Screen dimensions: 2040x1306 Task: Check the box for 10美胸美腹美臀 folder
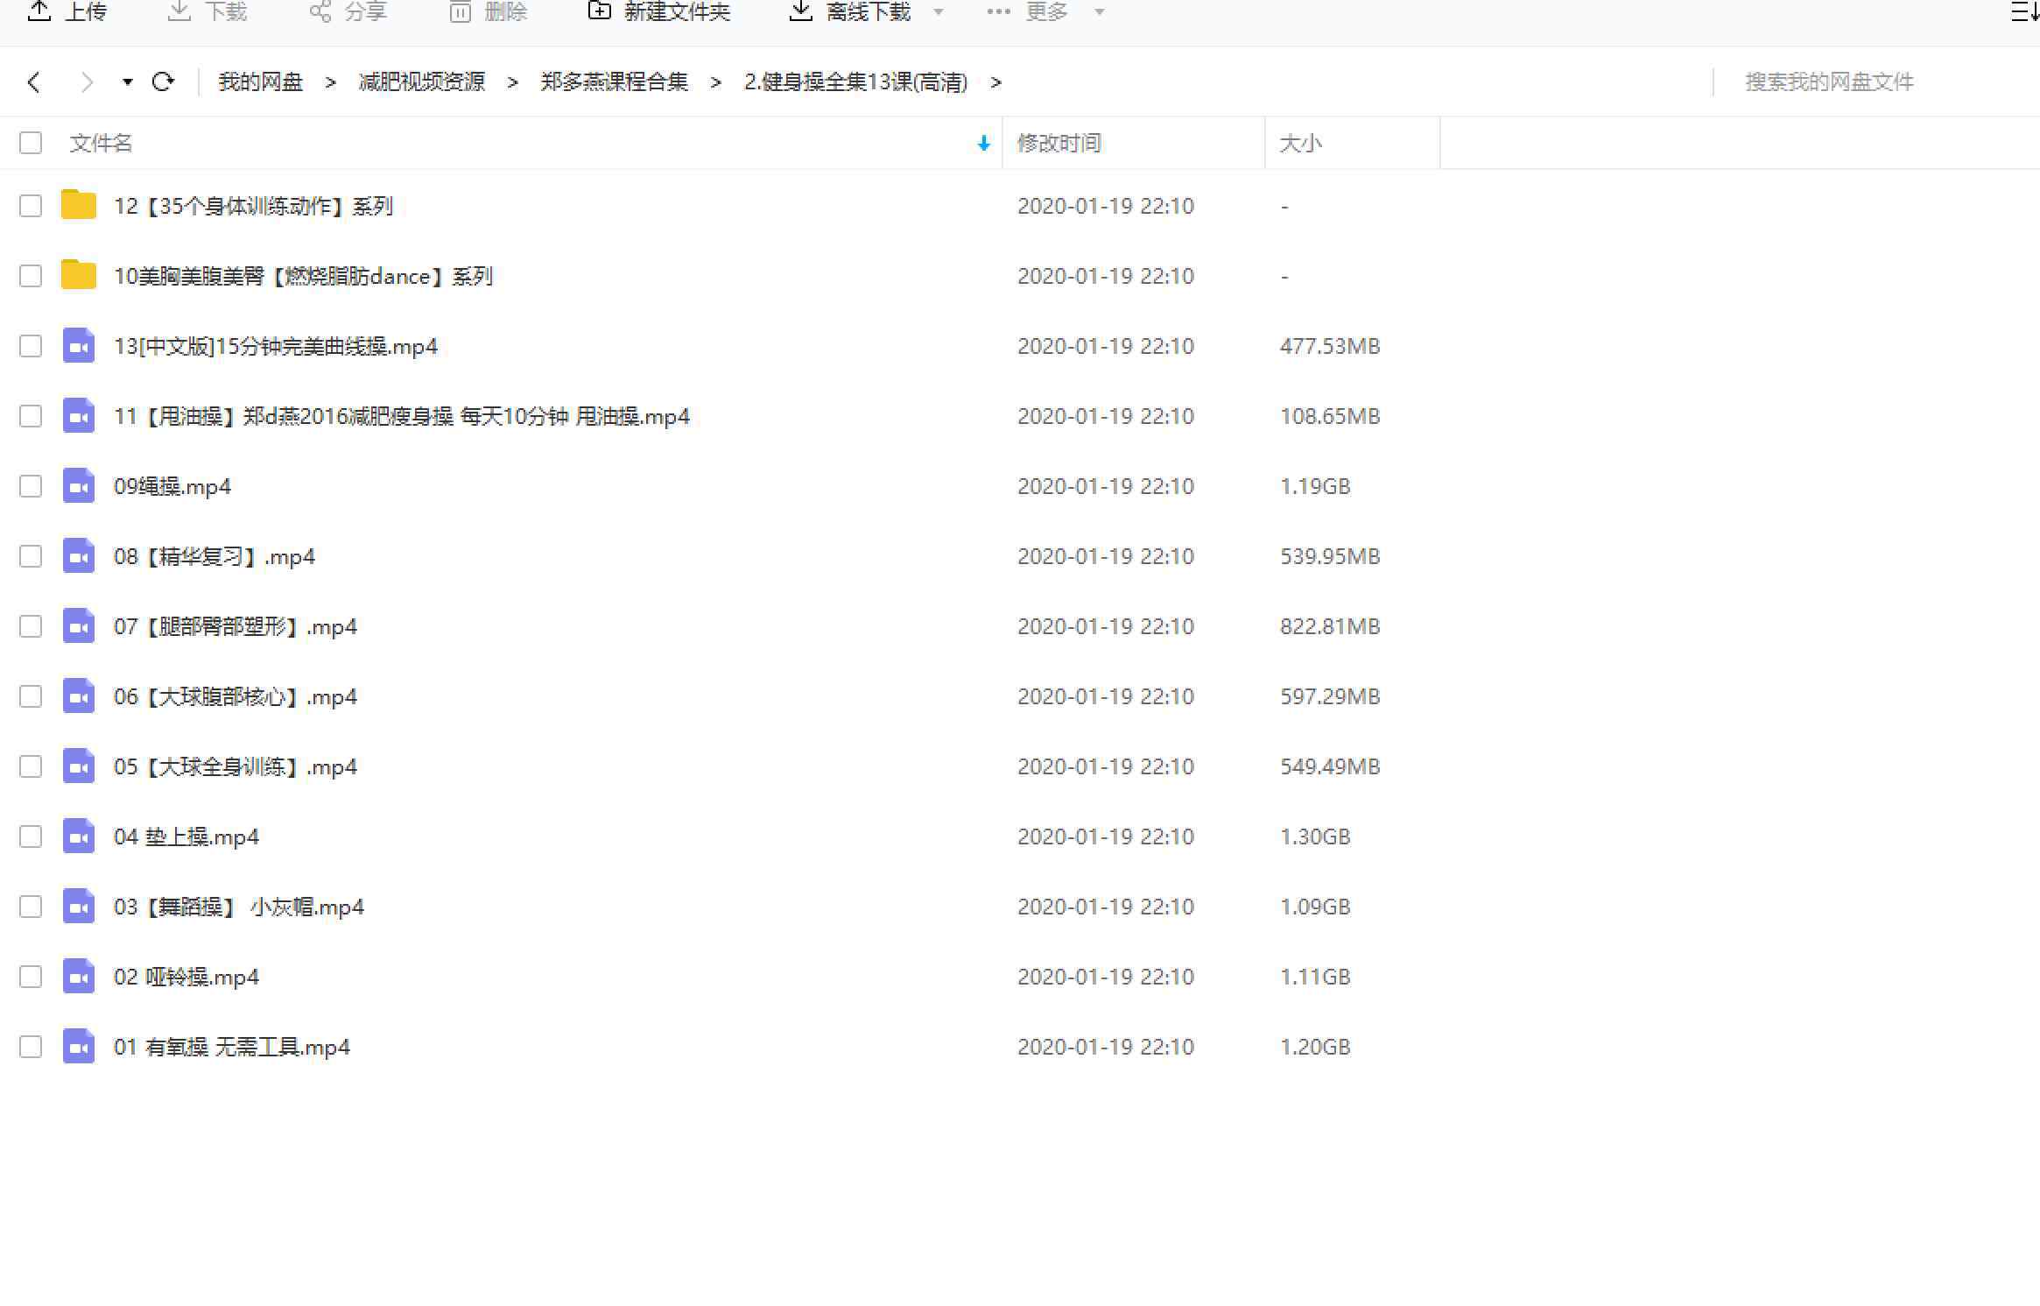(x=31, y=276)
